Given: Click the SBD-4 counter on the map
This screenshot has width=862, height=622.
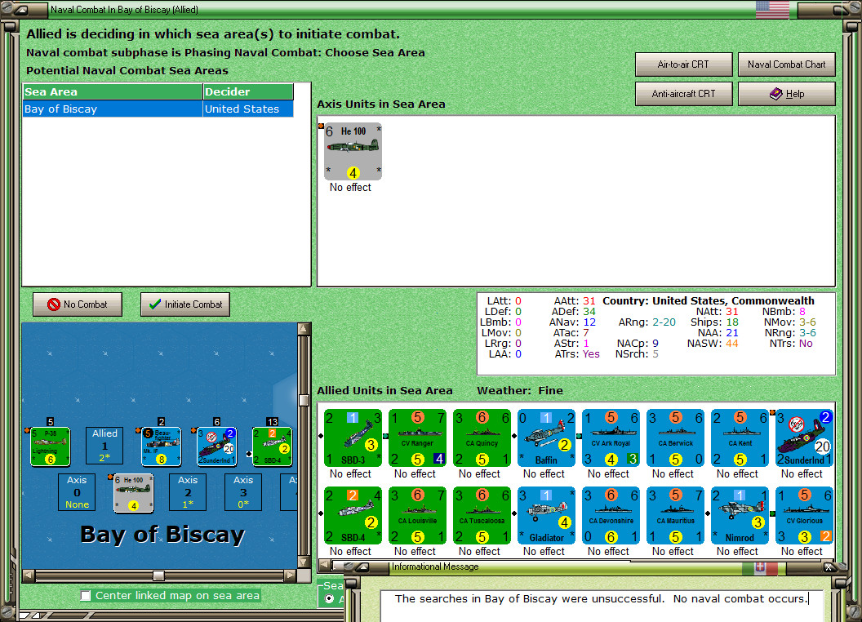Looking at the screenshot, I should 272,446.
